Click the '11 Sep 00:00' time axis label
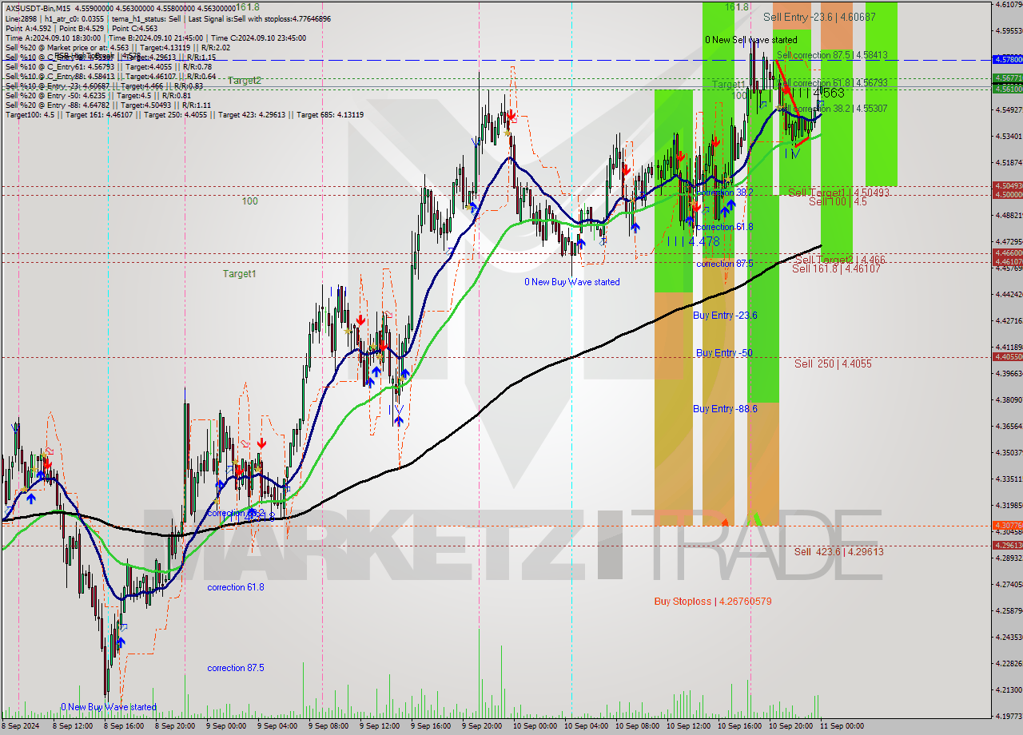 (x=842, y=726)
